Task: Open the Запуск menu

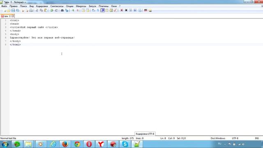Action: (92, 6)
